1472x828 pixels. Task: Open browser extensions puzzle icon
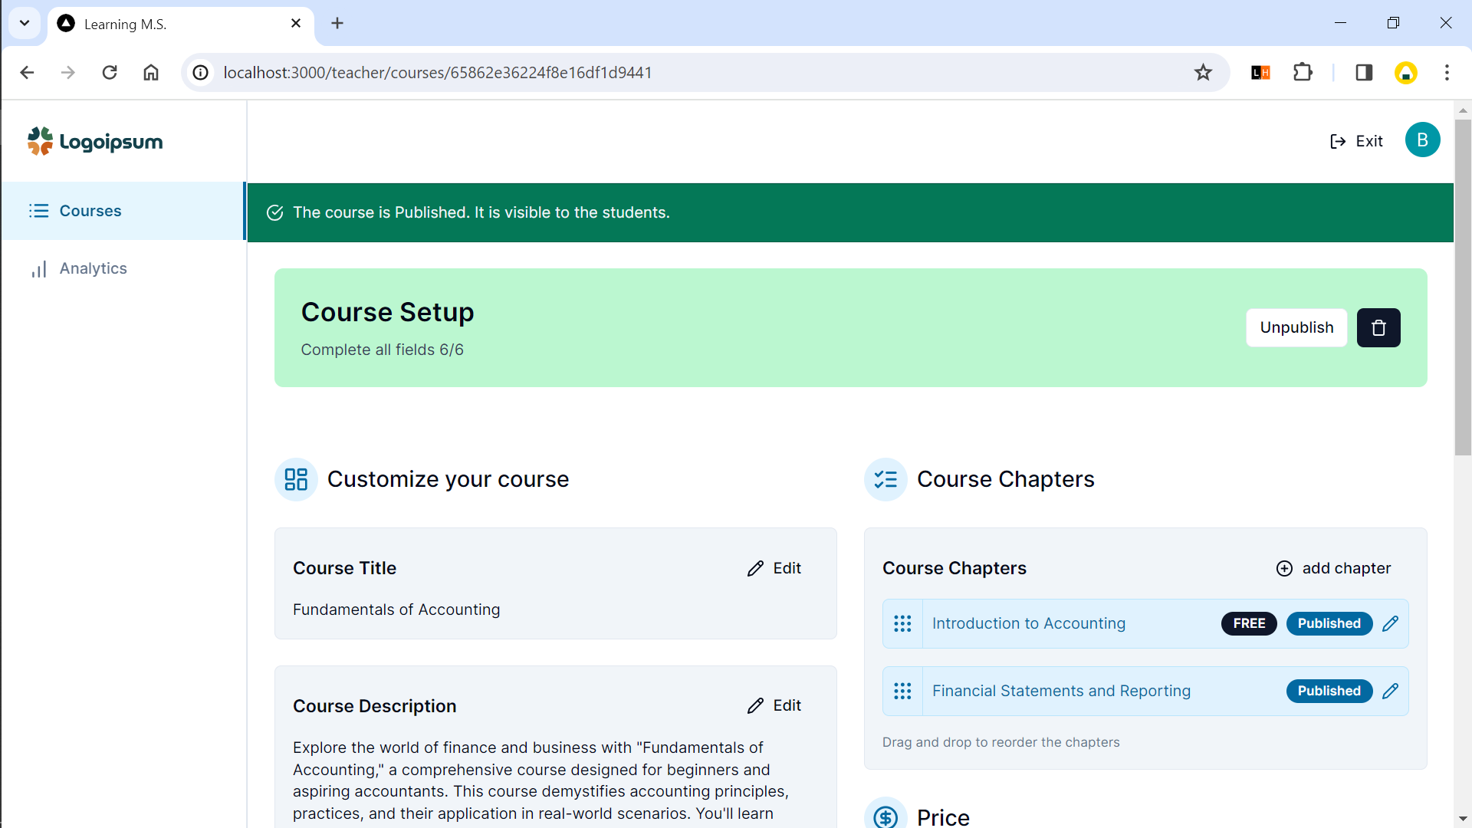[1303, 72]
